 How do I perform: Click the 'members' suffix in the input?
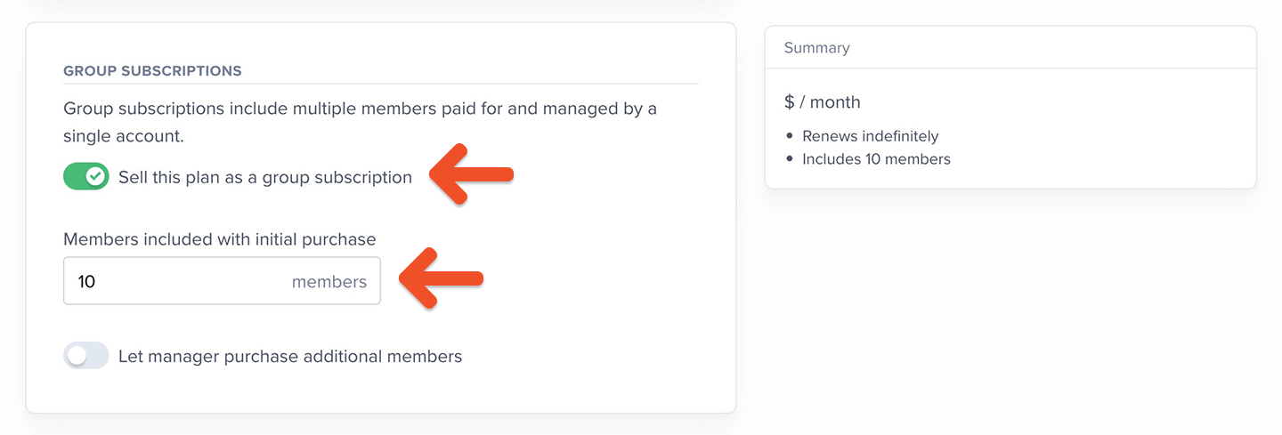pyautogui.click(x=329, y=282)
